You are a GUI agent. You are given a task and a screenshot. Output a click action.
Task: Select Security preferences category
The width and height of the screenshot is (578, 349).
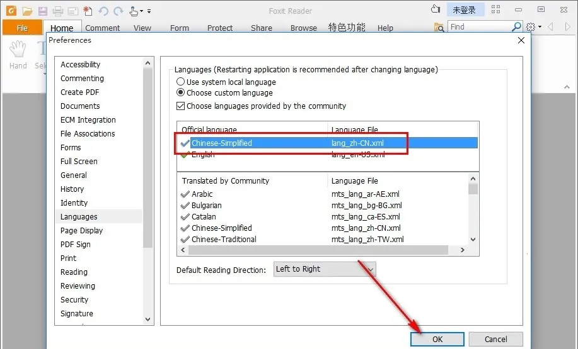[x=74, y=300]
